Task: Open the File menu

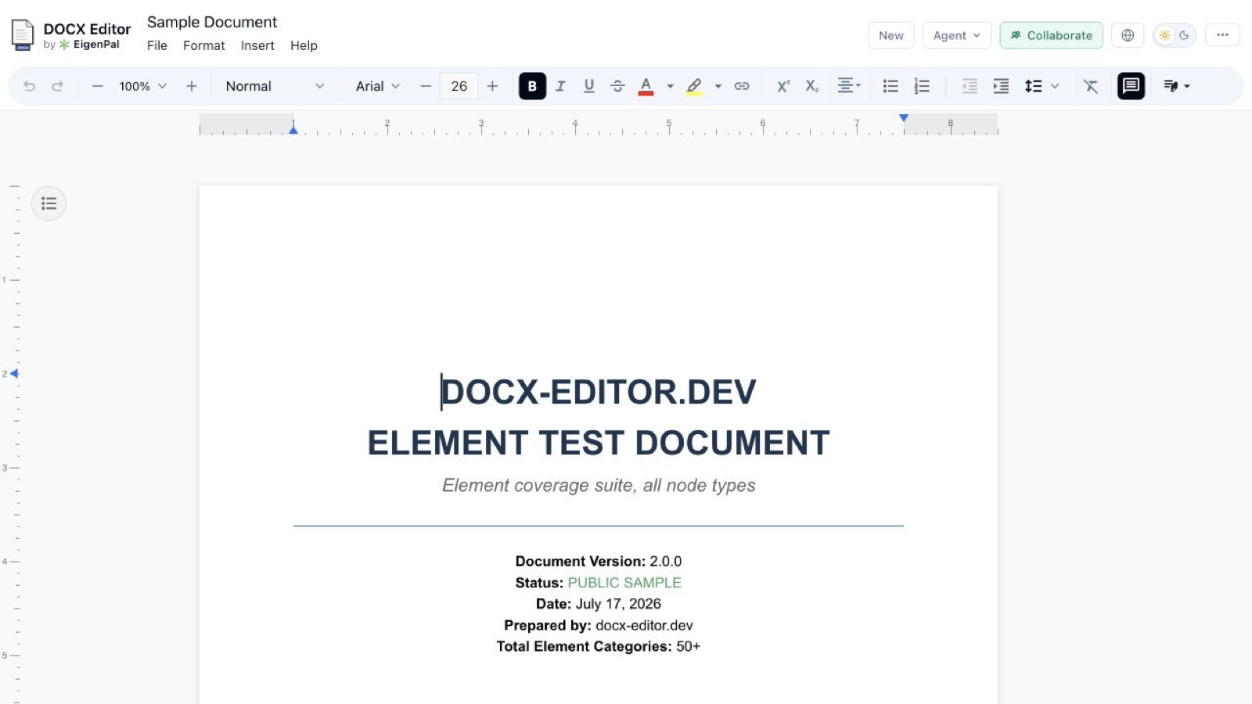Action: [x=157, y=45]
